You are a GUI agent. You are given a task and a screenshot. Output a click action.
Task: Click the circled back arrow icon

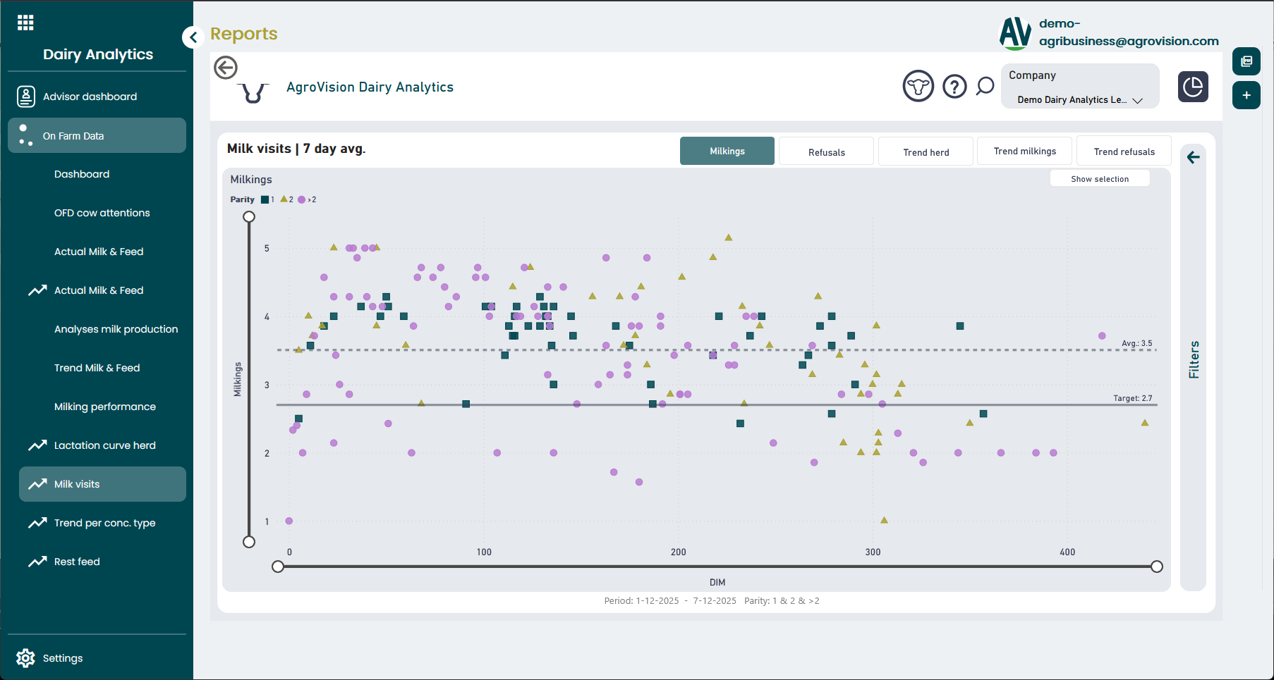[226, 68]
